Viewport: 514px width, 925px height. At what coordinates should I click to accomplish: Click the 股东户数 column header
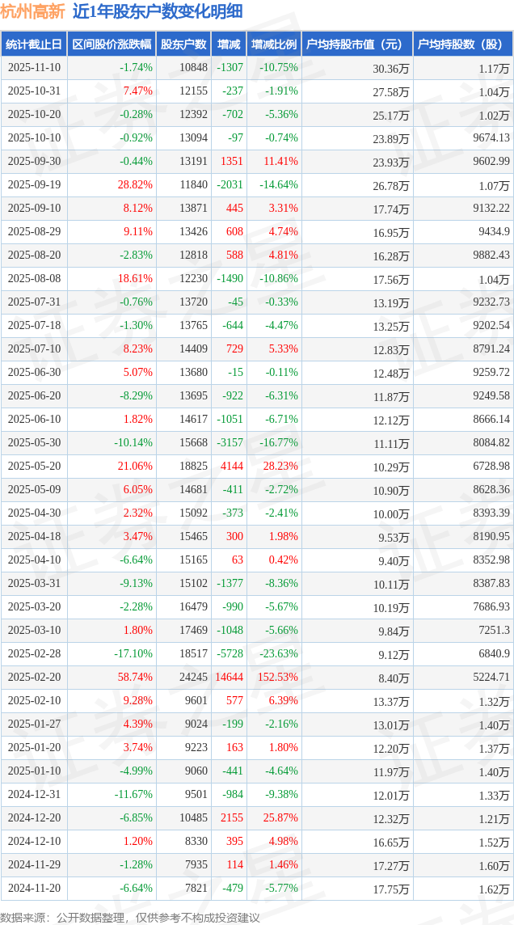183,44
